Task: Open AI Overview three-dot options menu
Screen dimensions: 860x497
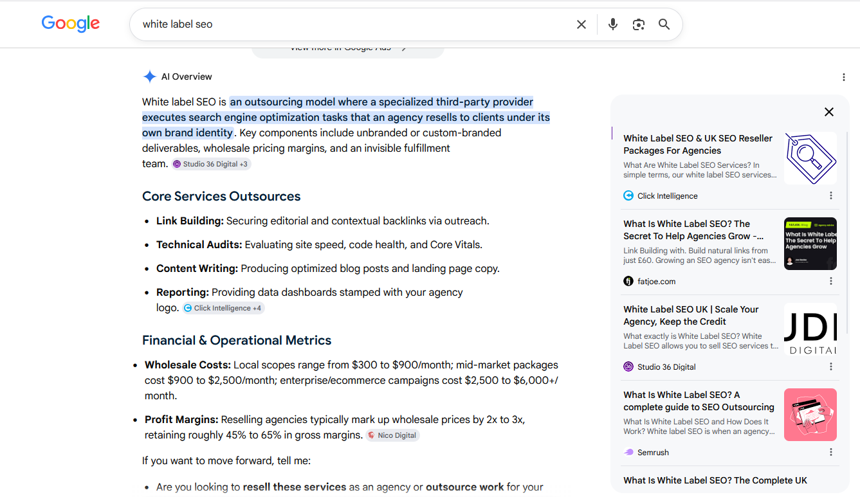Action: 844,77
